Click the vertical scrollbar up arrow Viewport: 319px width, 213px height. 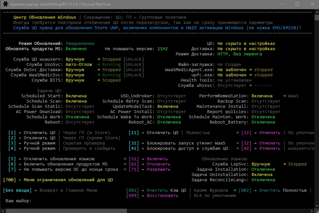point(316,11)
